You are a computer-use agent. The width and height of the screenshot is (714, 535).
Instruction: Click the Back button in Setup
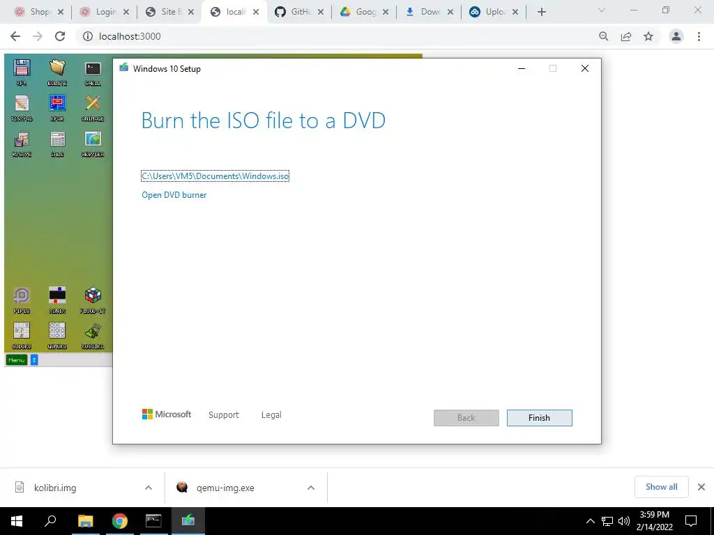point(466,418)
